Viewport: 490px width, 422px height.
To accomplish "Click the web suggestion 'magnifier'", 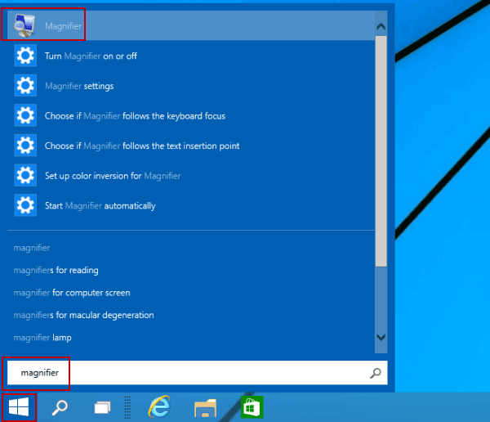I will coord(32,248).
